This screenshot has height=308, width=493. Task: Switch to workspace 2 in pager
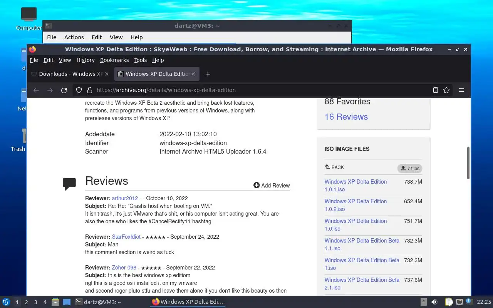pyautogui.click(x=27, y=302)
